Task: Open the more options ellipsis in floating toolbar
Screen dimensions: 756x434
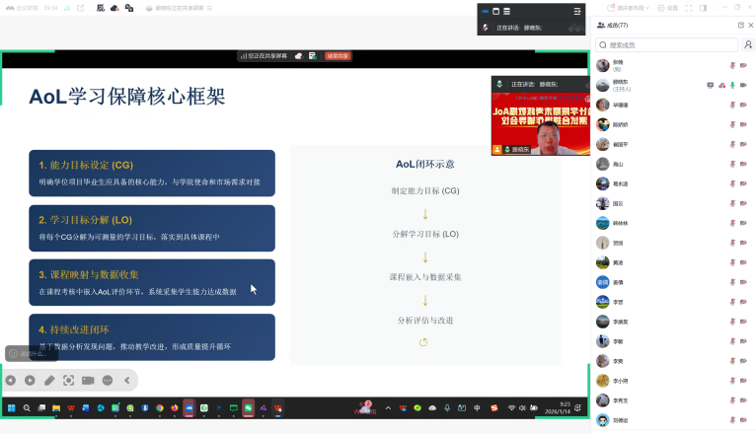Action: click(x=108, y=380)
